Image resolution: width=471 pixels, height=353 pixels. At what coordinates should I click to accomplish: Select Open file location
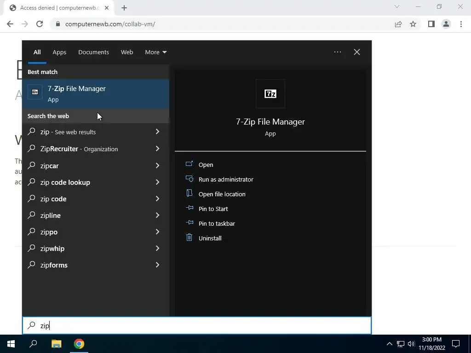coord(222,194)
